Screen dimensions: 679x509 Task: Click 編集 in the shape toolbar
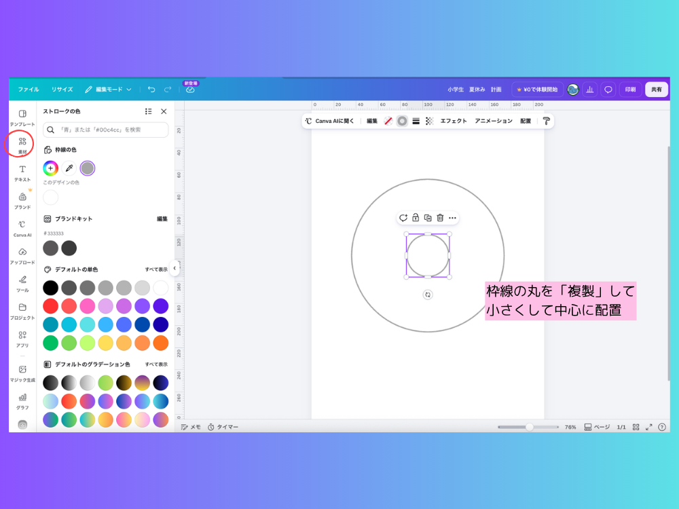372,121
